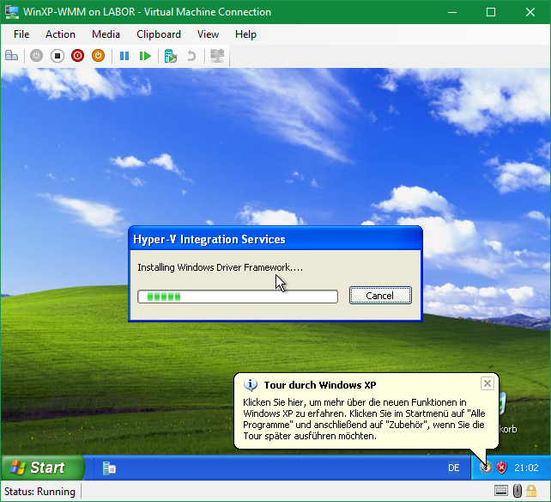Image resolution: width=551 pixels, height=502 pixels.
Task: Open the Action menu
Action: pyautogui.click(x=60, y=34)
